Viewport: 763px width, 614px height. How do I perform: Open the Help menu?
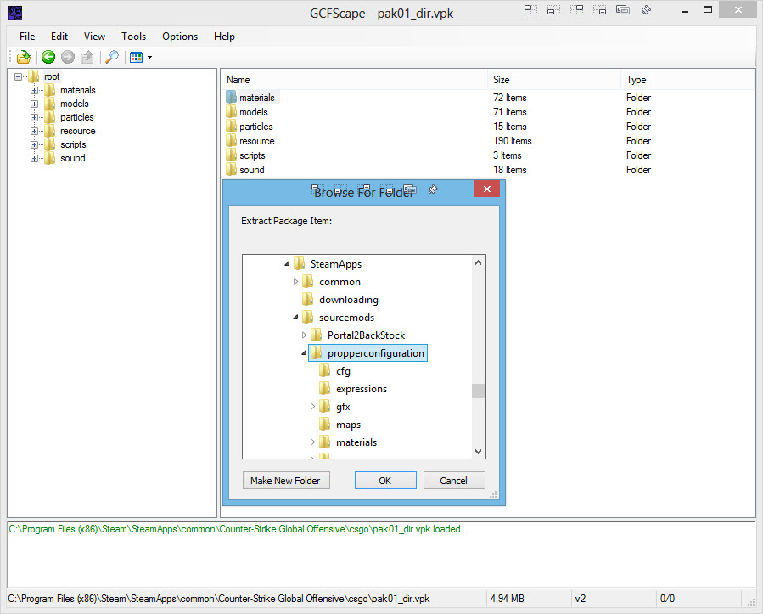[224, 37]
